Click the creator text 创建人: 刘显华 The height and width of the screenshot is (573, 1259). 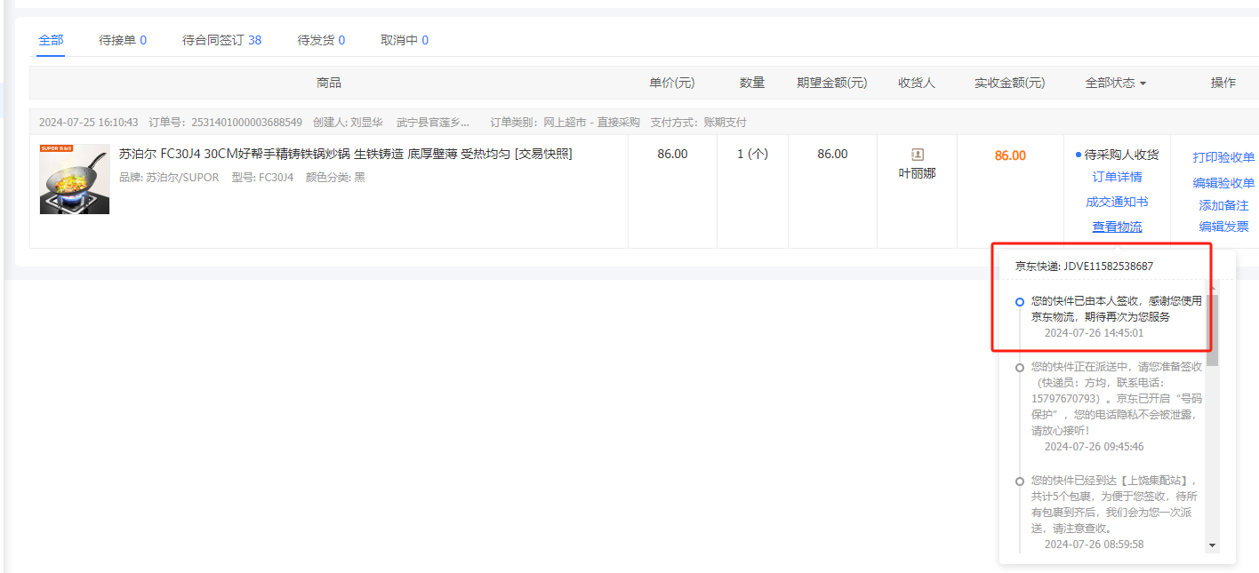click(348, 122)
